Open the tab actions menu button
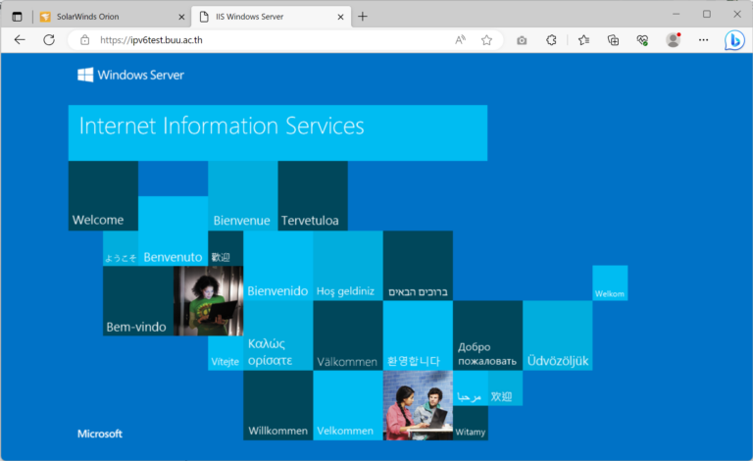753x461 pixels. (17, 16)
